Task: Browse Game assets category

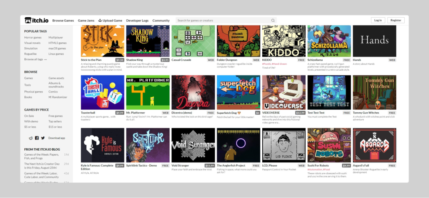Action: tap(57, 78)
